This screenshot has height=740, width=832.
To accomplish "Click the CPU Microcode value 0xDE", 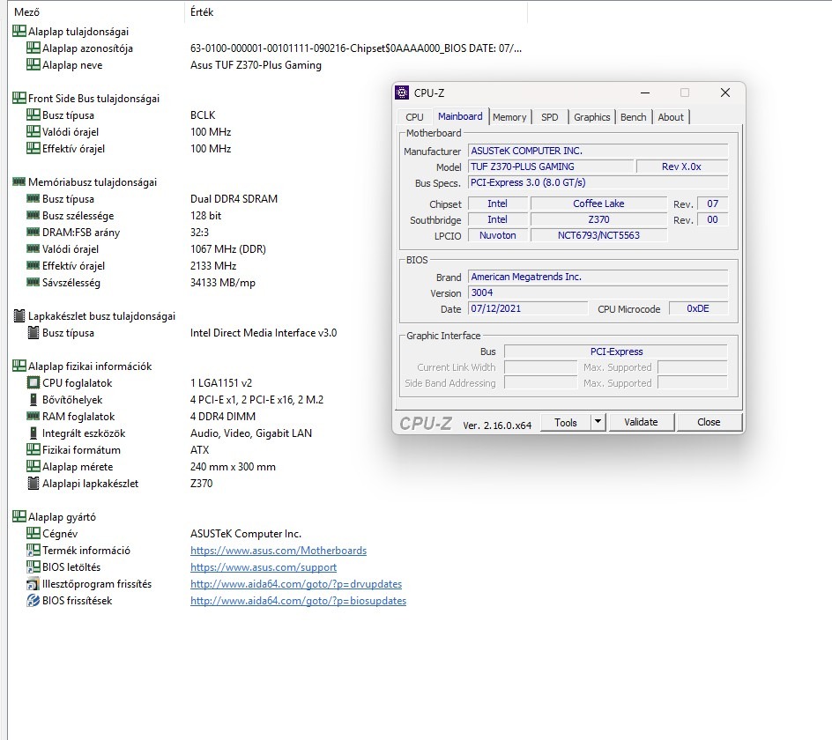I will tap(698, 308).
